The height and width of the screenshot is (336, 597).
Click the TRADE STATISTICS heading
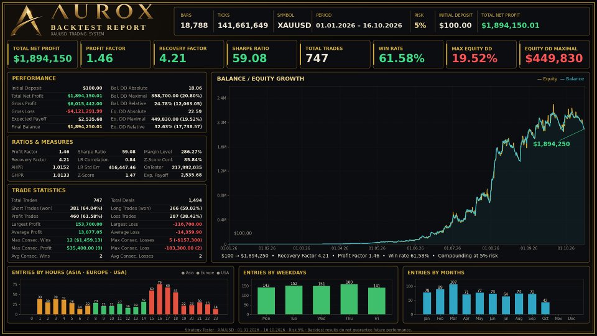point(39,190)
